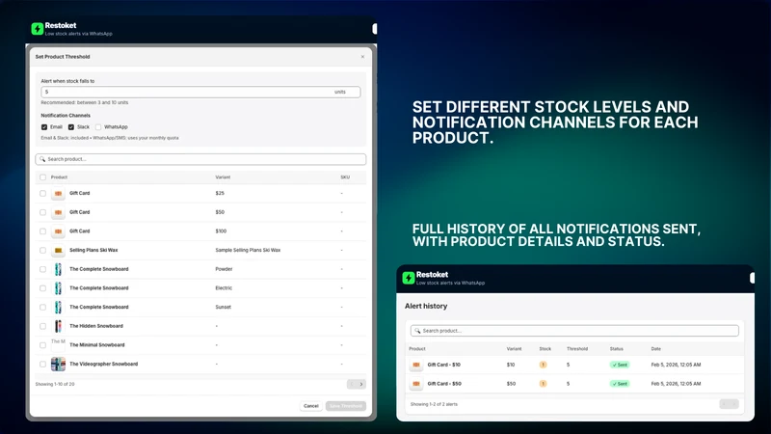The image size is (771, 434).
Task: Click the Search product field in Alert history
Action: [574, 331]
